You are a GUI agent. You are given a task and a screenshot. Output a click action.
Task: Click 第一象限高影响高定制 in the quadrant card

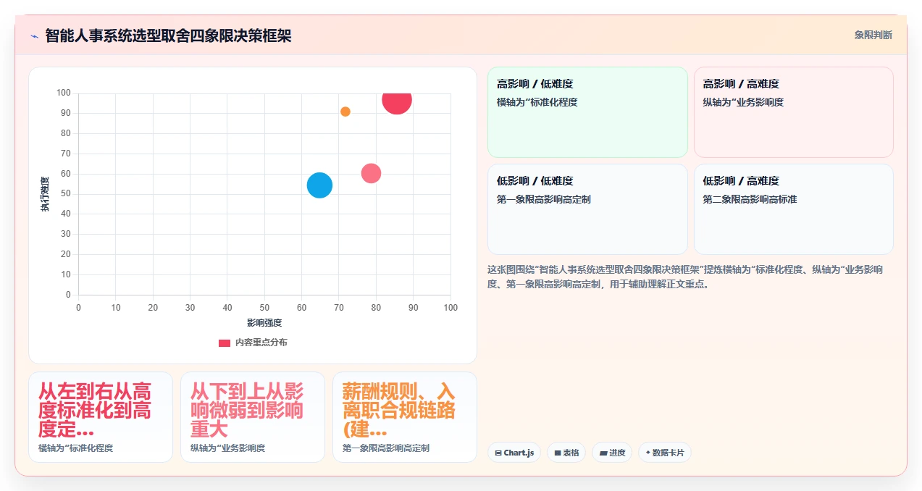(544, 199)
